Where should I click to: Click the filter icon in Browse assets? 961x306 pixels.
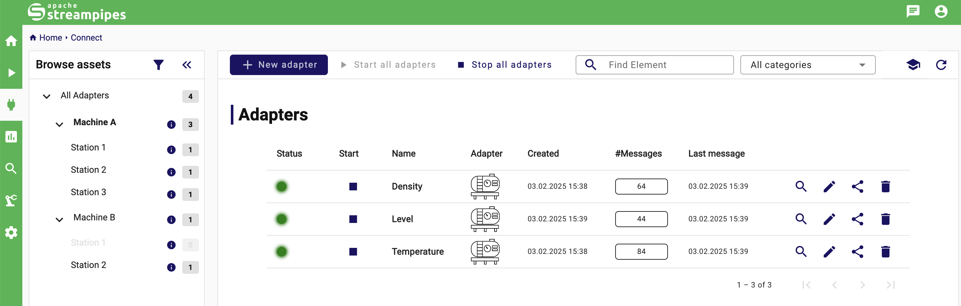[x=159, y=65]
